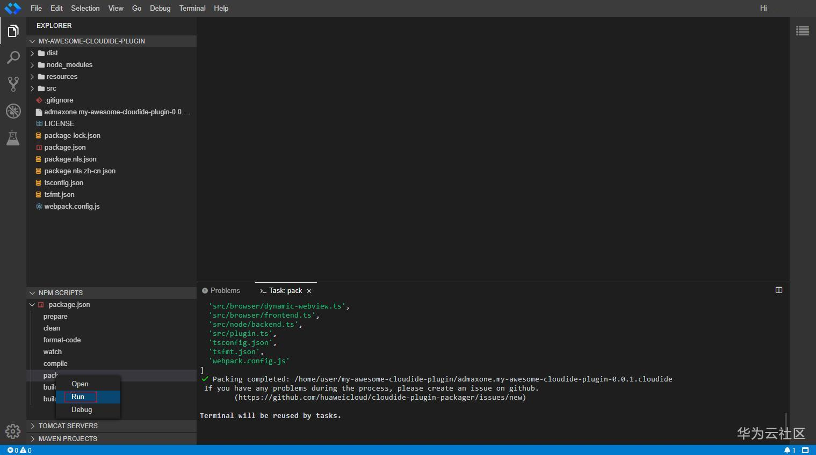Open the Terminal menu
The height and width of the screenshot is (455, 816).
[192, 8]
